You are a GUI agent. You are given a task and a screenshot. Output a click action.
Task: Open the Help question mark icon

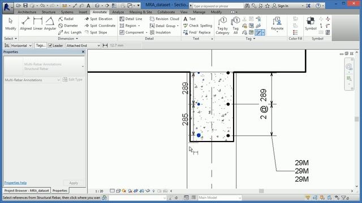tap(318, 6)
